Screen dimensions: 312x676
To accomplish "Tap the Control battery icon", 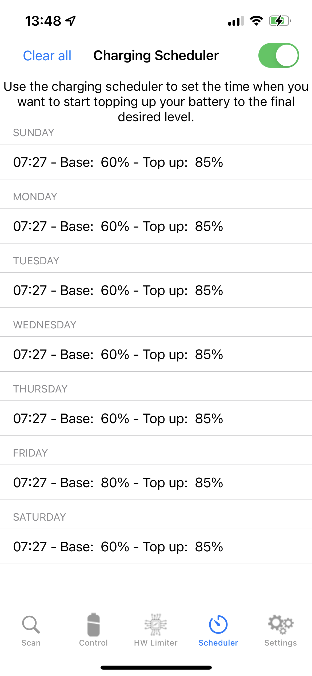I will coord(93,624).
